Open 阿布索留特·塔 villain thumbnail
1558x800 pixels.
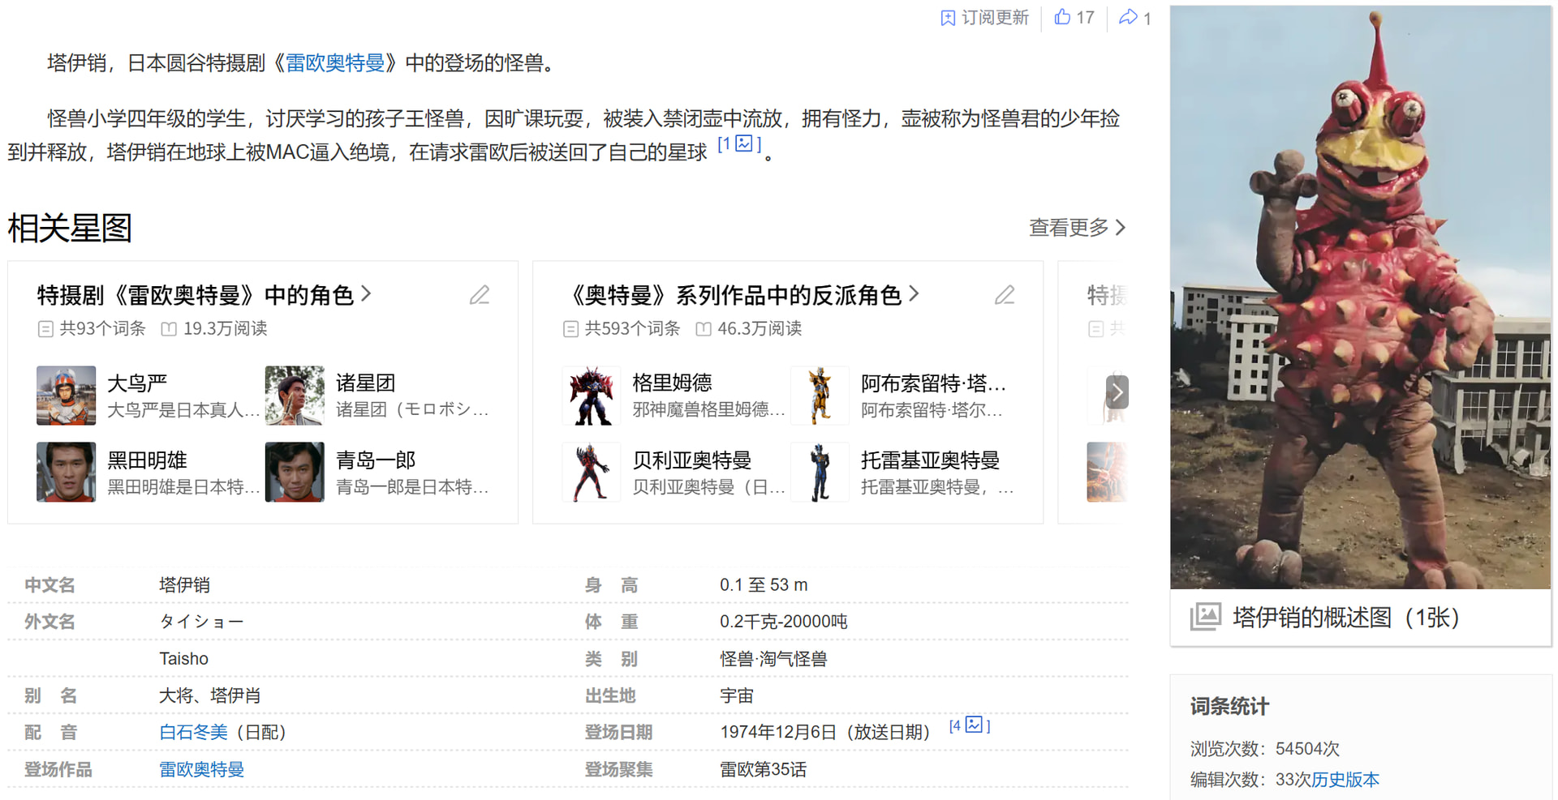click(820, 396)
